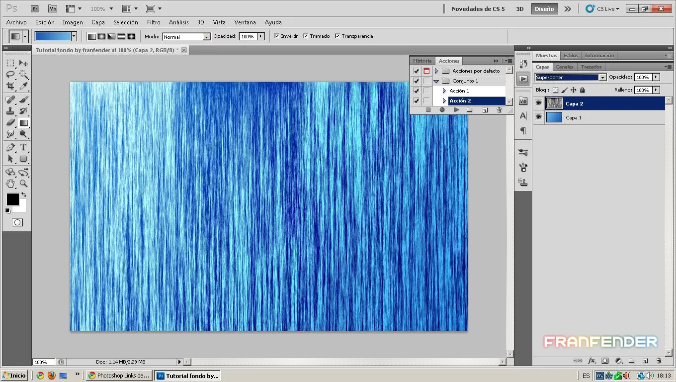
Task: Expand the Acción 1 steps
Action: point(444,91)
